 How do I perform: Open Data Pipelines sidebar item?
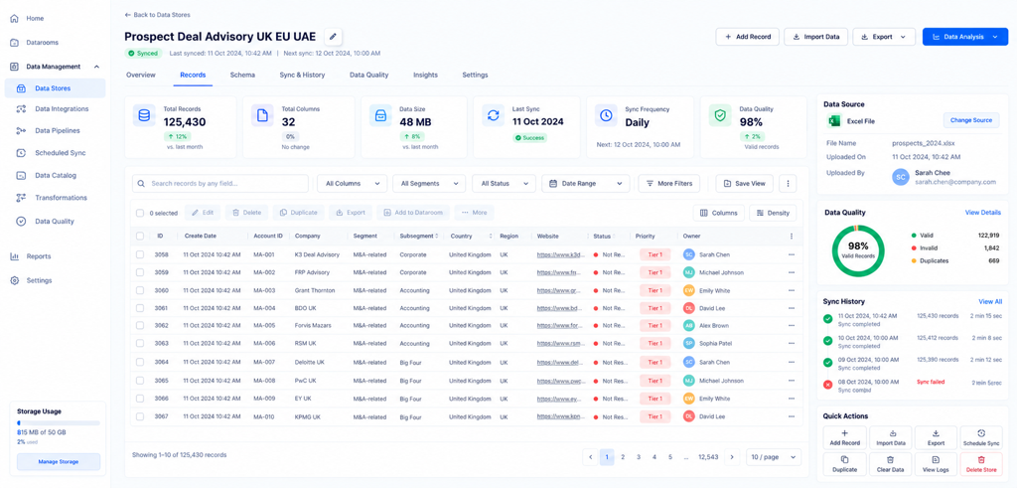pos(56,131)
